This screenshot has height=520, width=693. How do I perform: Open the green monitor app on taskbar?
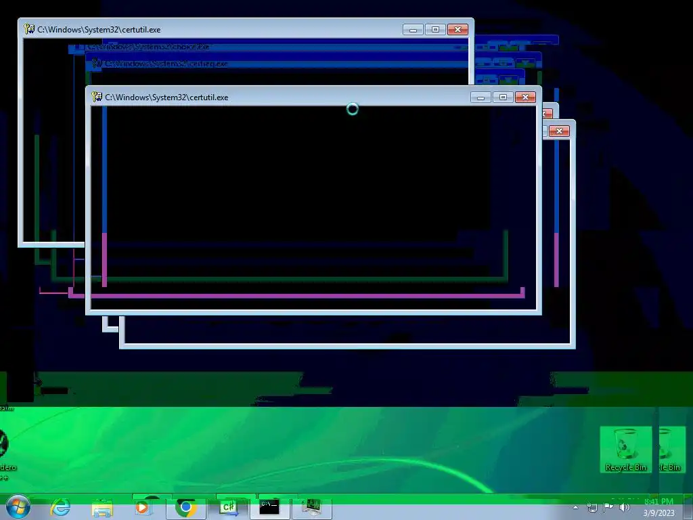(x=313, y=508)
